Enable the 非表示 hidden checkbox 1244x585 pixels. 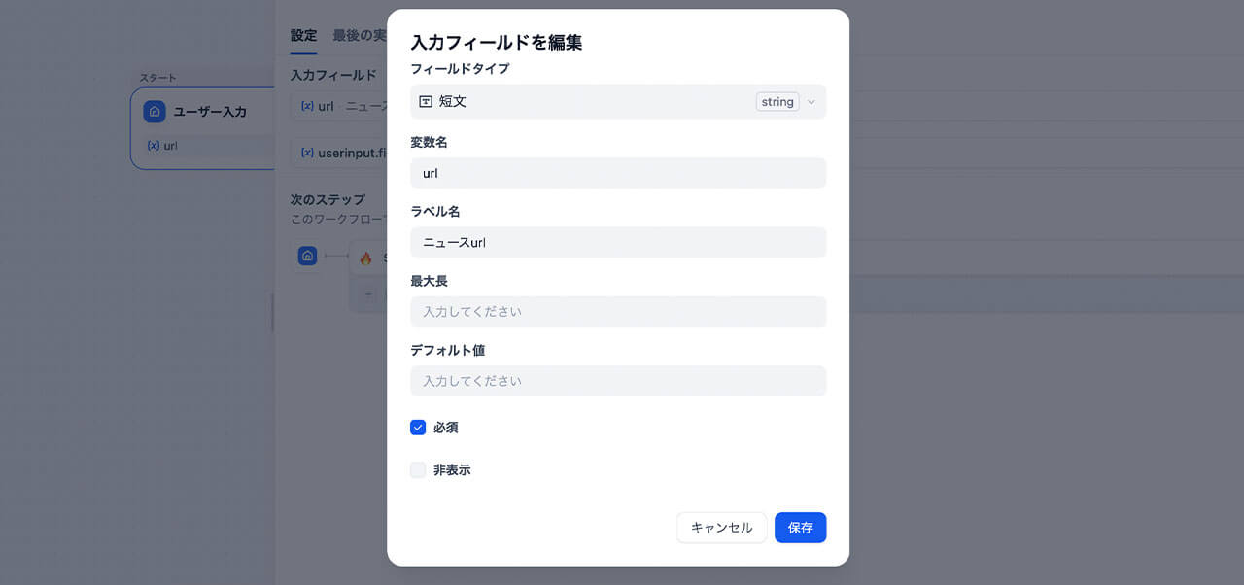click(x=418, y=469)
